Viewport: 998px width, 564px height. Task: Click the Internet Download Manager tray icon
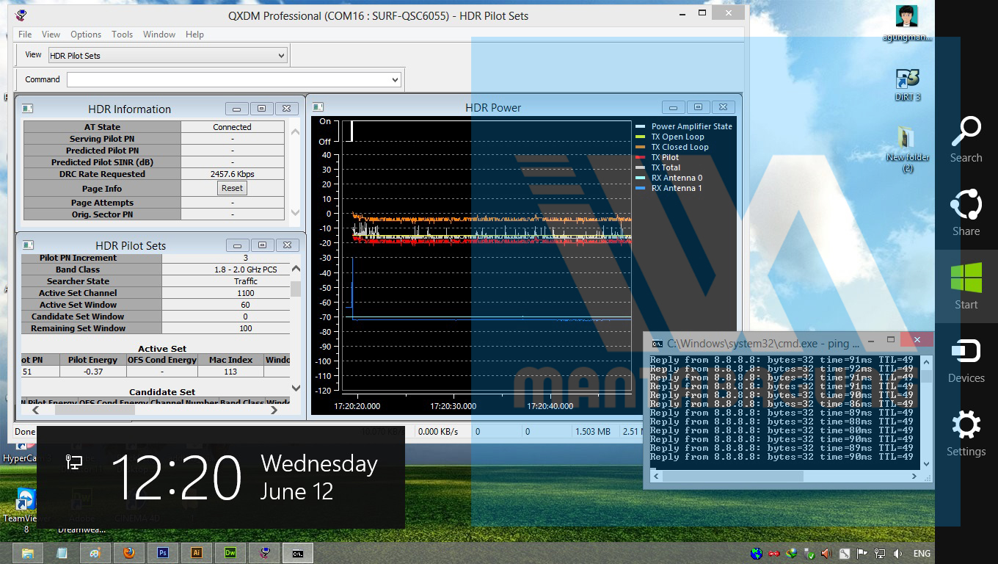[791, 554]
